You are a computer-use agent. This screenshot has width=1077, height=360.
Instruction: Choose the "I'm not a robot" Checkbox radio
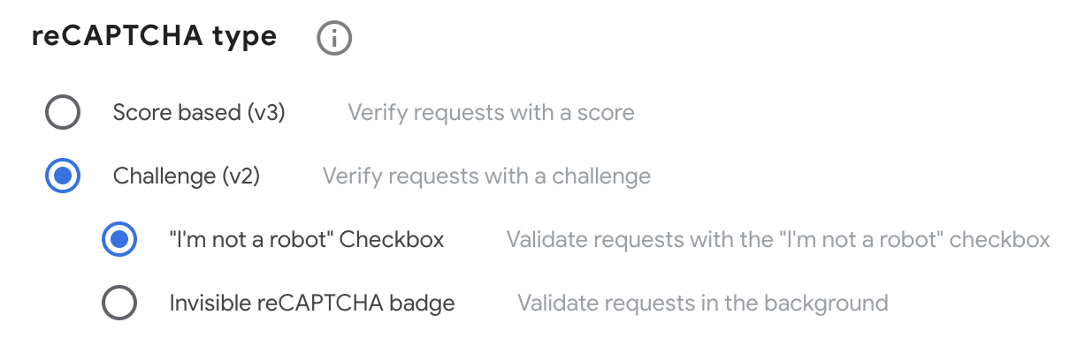pyautogui.click(x=119, y=240)
